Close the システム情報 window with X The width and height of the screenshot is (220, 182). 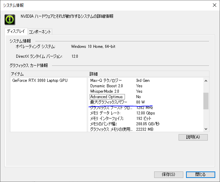point(214,5)
